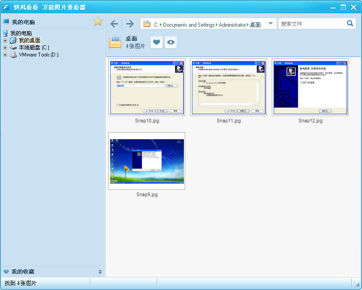Select Administrator in the address path
Viewport: 362px width, 290px height.
pos(232,25)
